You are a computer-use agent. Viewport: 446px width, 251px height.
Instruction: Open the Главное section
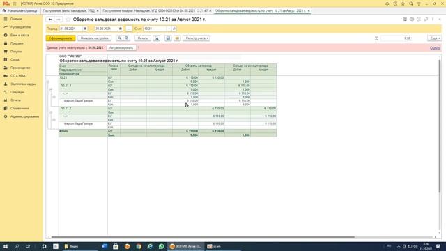tap(16, 19)
